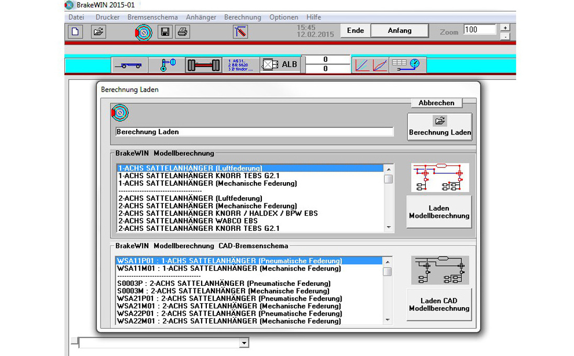This screenshot has height=356, width=574.
Task: Click the Berechnung Laden button with folder icon
Action: 439,127
